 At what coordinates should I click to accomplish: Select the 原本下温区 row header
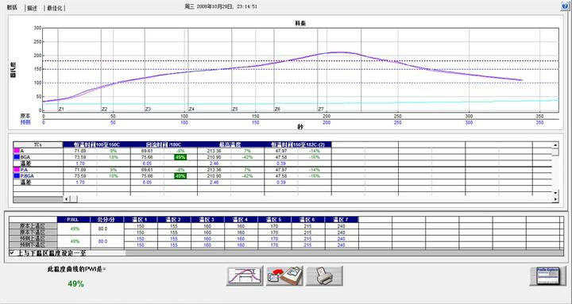[33, 233]
